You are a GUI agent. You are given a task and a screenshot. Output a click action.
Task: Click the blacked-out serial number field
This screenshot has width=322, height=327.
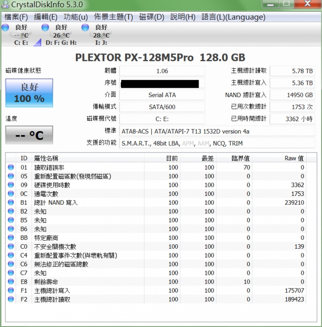(x=162, y=83)
